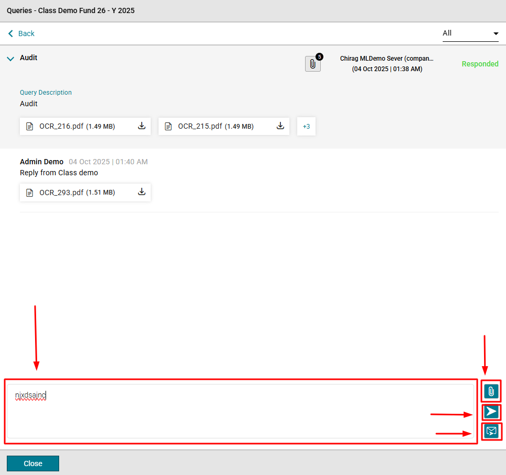Open attachments paperclip with badge 5
The image size is (506, 475).
pyautogui.click(x=312, y=64)
